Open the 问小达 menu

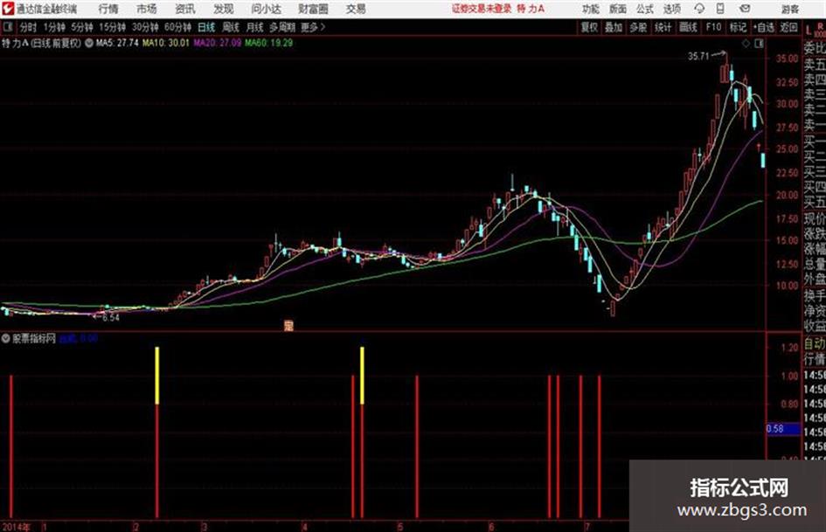[x=266, y=9]
